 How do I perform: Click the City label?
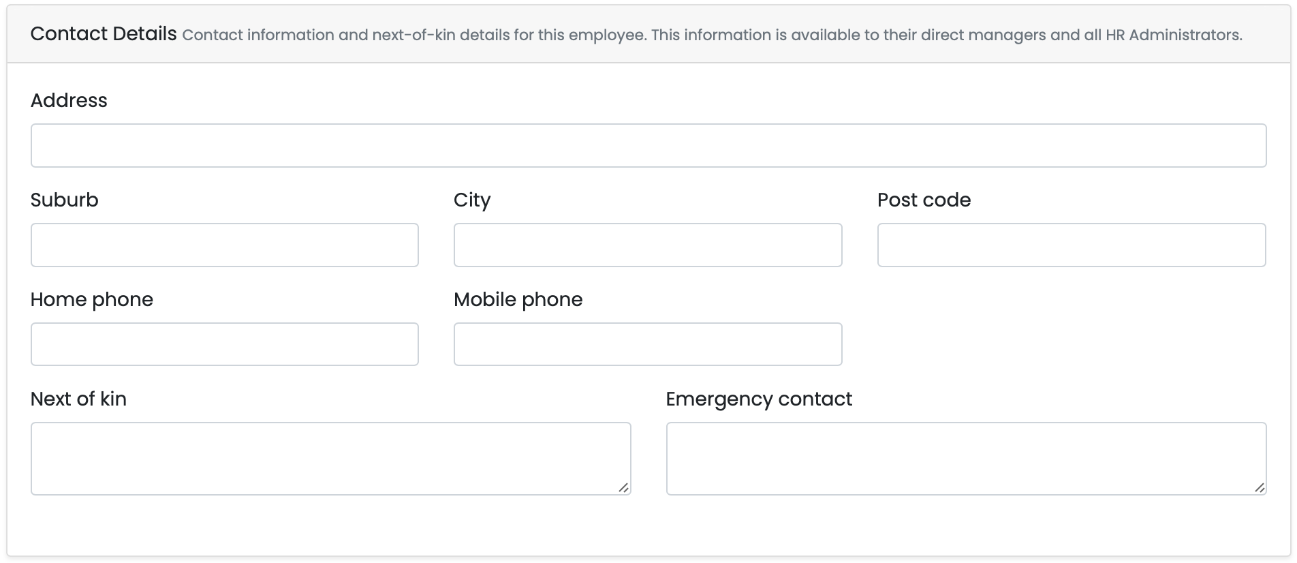pos(472,200)
